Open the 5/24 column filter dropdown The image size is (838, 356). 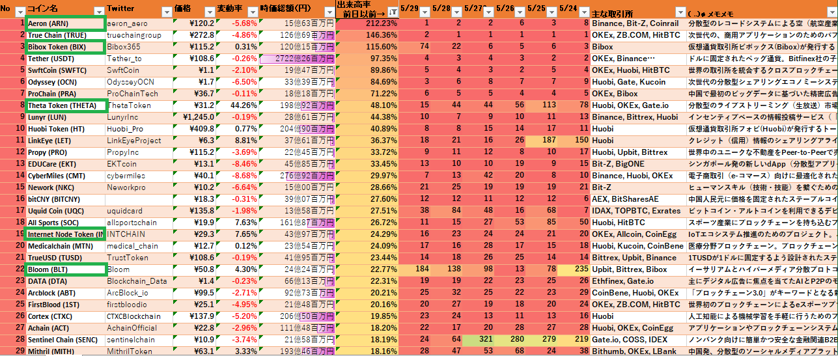(584, 11)
